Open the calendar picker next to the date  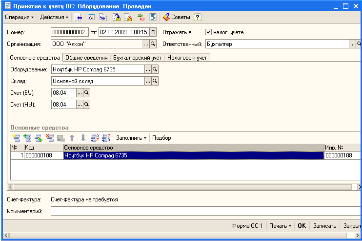point(153,32)
